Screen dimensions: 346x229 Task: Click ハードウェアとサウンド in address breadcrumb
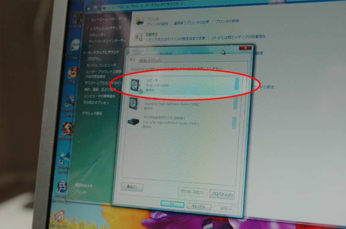tap(162, 5)
